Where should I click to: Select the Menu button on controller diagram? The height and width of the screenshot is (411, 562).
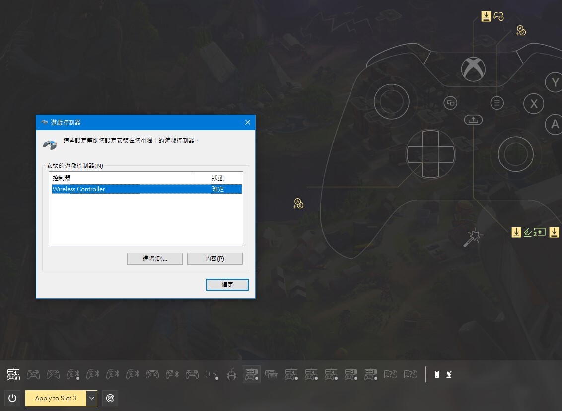[496, 103]
